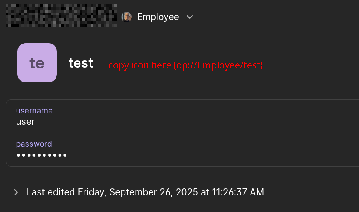359x212 pixels.
Task: Click the item title 'test'
Action: [x=81, y=63]
